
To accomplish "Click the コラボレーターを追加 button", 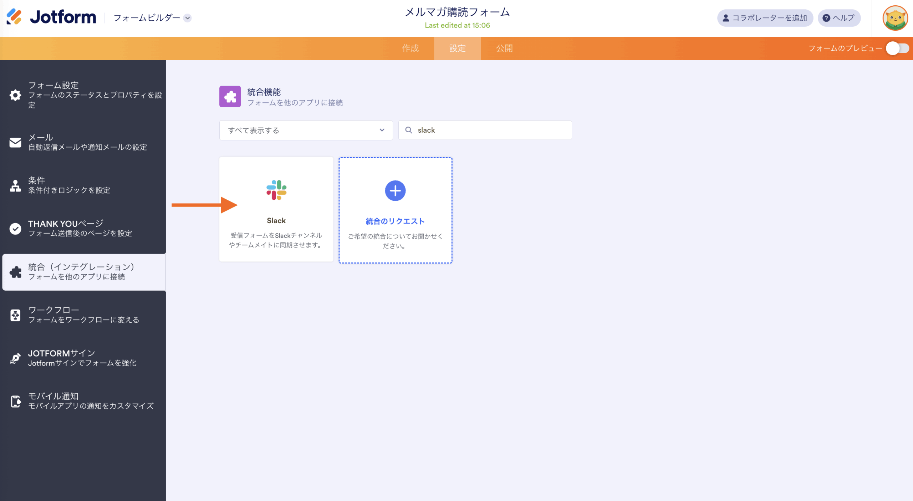I will click(765, 18).
